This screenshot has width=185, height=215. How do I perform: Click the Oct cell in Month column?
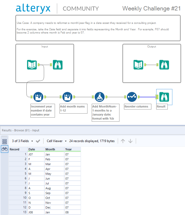point(54,198)
